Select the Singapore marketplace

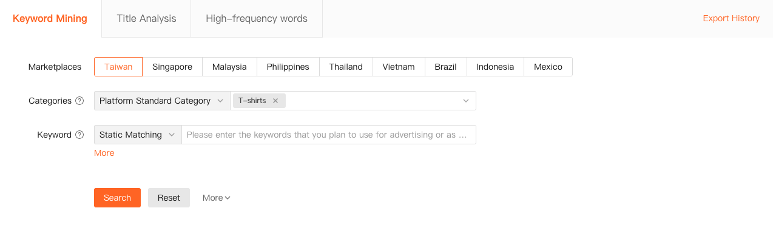(172, 67)
